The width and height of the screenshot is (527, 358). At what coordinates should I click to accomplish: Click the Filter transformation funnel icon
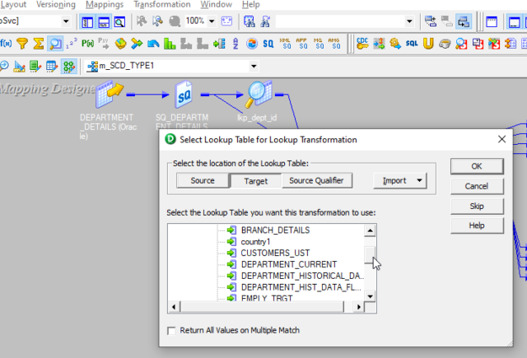[22, 43]
